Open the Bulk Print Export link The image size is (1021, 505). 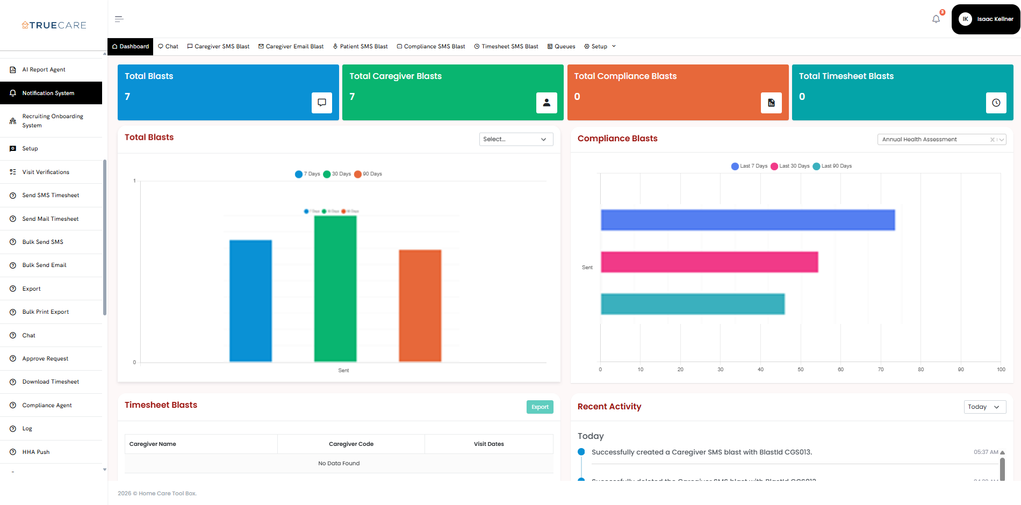[46, 312]
